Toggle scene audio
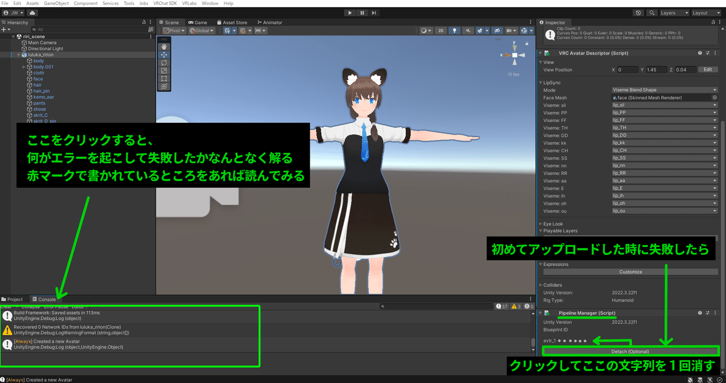Viewport: 726px width, 383px height. click(468, 31)
